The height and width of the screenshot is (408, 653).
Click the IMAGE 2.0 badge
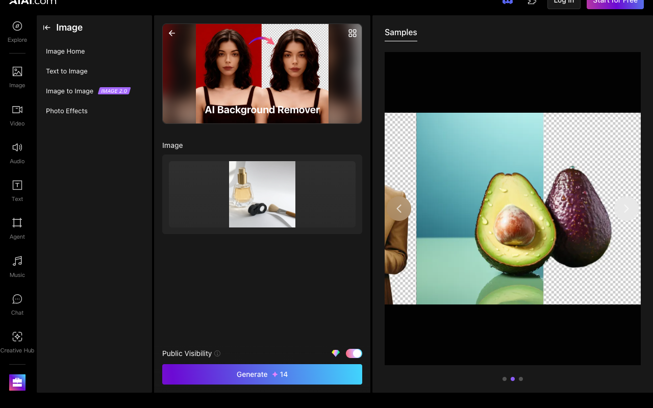(x=114, y=91)
